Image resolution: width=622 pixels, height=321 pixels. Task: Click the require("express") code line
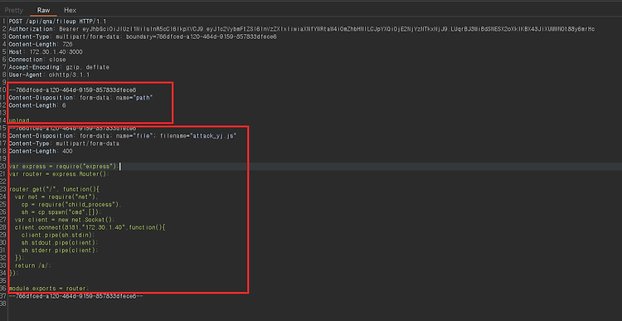[64, 166]
